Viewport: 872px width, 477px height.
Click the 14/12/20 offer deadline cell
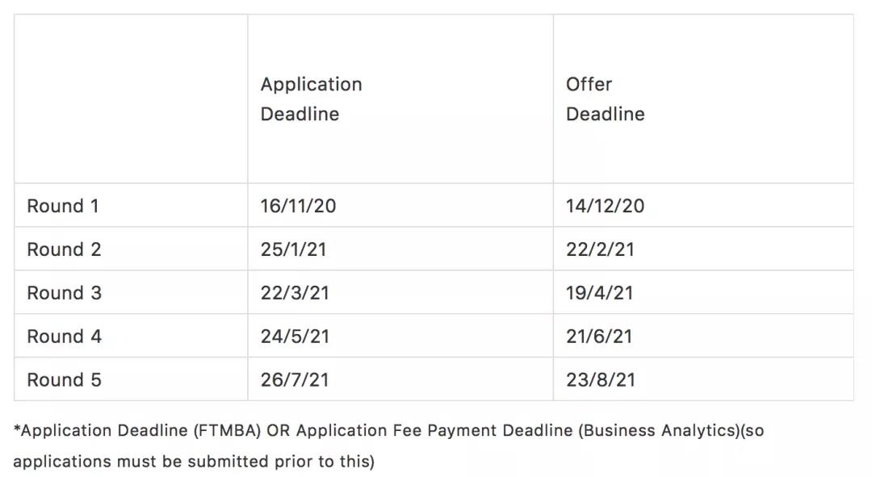click(605, 206)
